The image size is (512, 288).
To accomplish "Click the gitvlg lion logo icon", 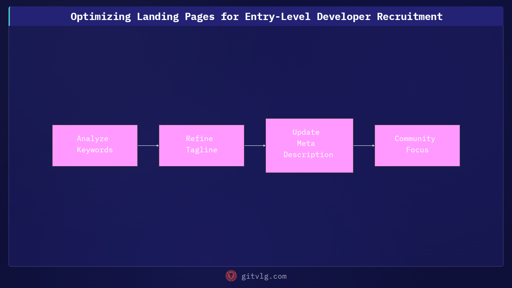I will pos(231,276).
